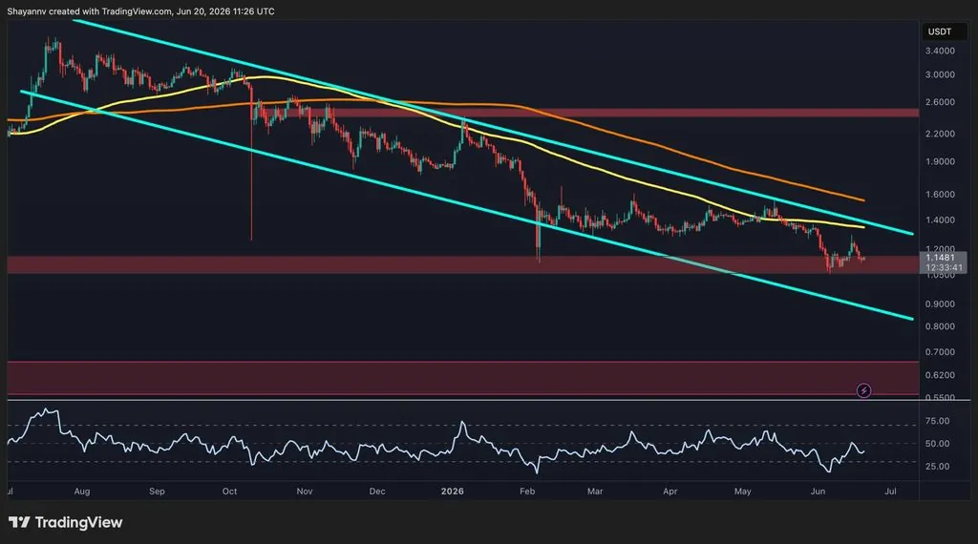Click the Apr label on time axis

pyautogui.click(x=670, y=492)
